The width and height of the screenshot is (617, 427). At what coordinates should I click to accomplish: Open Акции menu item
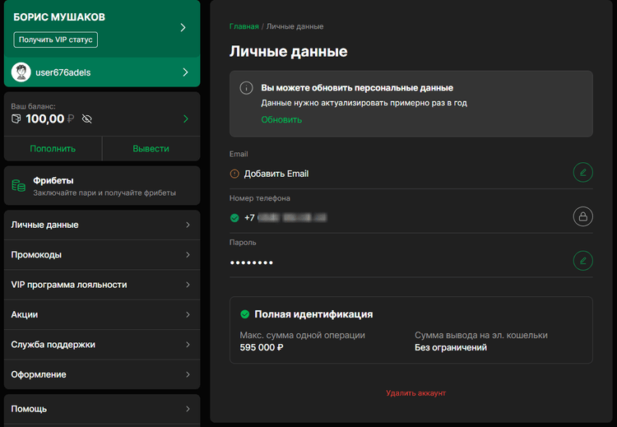coord(102,314)
